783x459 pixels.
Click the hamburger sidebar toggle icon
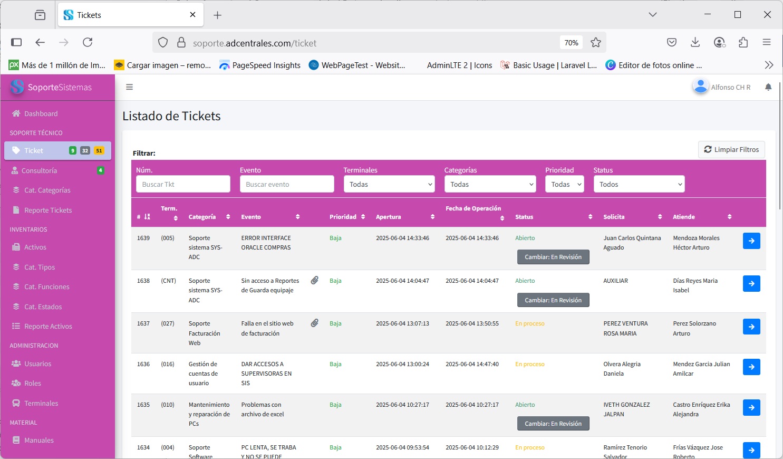(x=129, y=87)
